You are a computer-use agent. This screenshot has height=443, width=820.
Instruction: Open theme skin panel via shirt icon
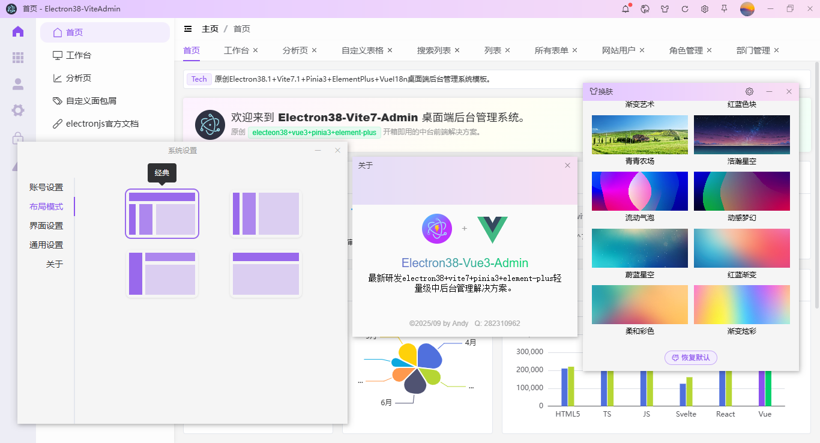click(x=665, y=9)
